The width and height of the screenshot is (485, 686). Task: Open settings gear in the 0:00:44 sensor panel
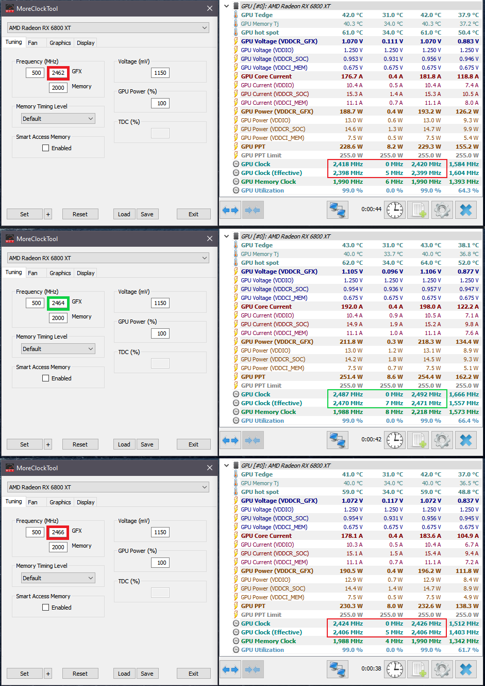coord(442,210)
